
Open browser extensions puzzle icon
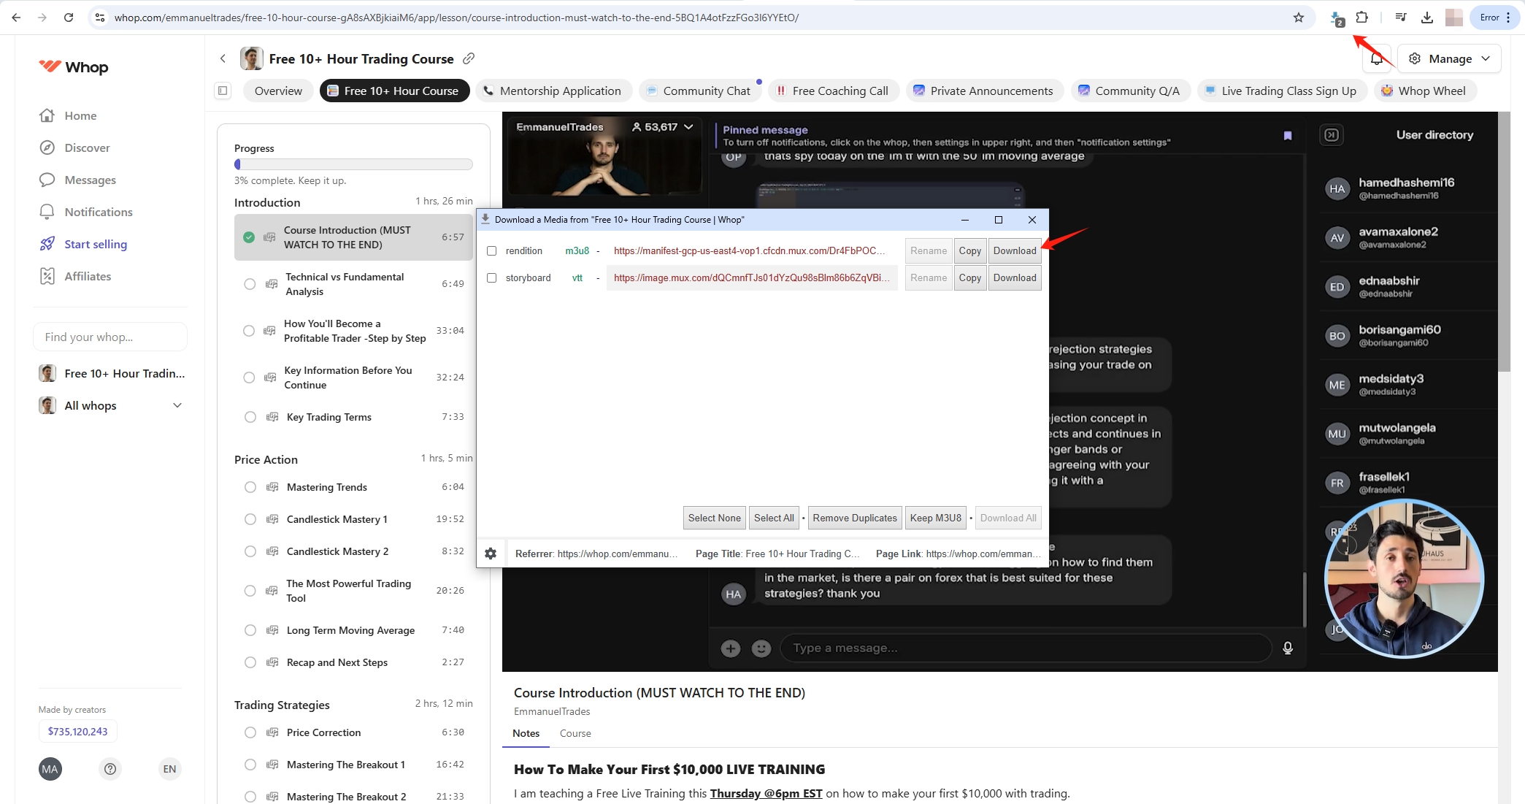1362,18
